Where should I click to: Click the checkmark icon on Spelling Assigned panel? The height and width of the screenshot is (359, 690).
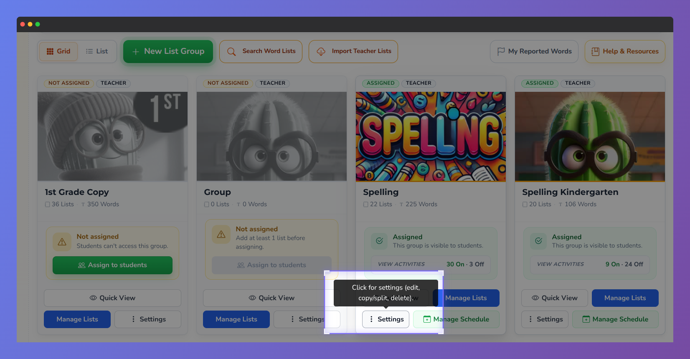[380, 241]
